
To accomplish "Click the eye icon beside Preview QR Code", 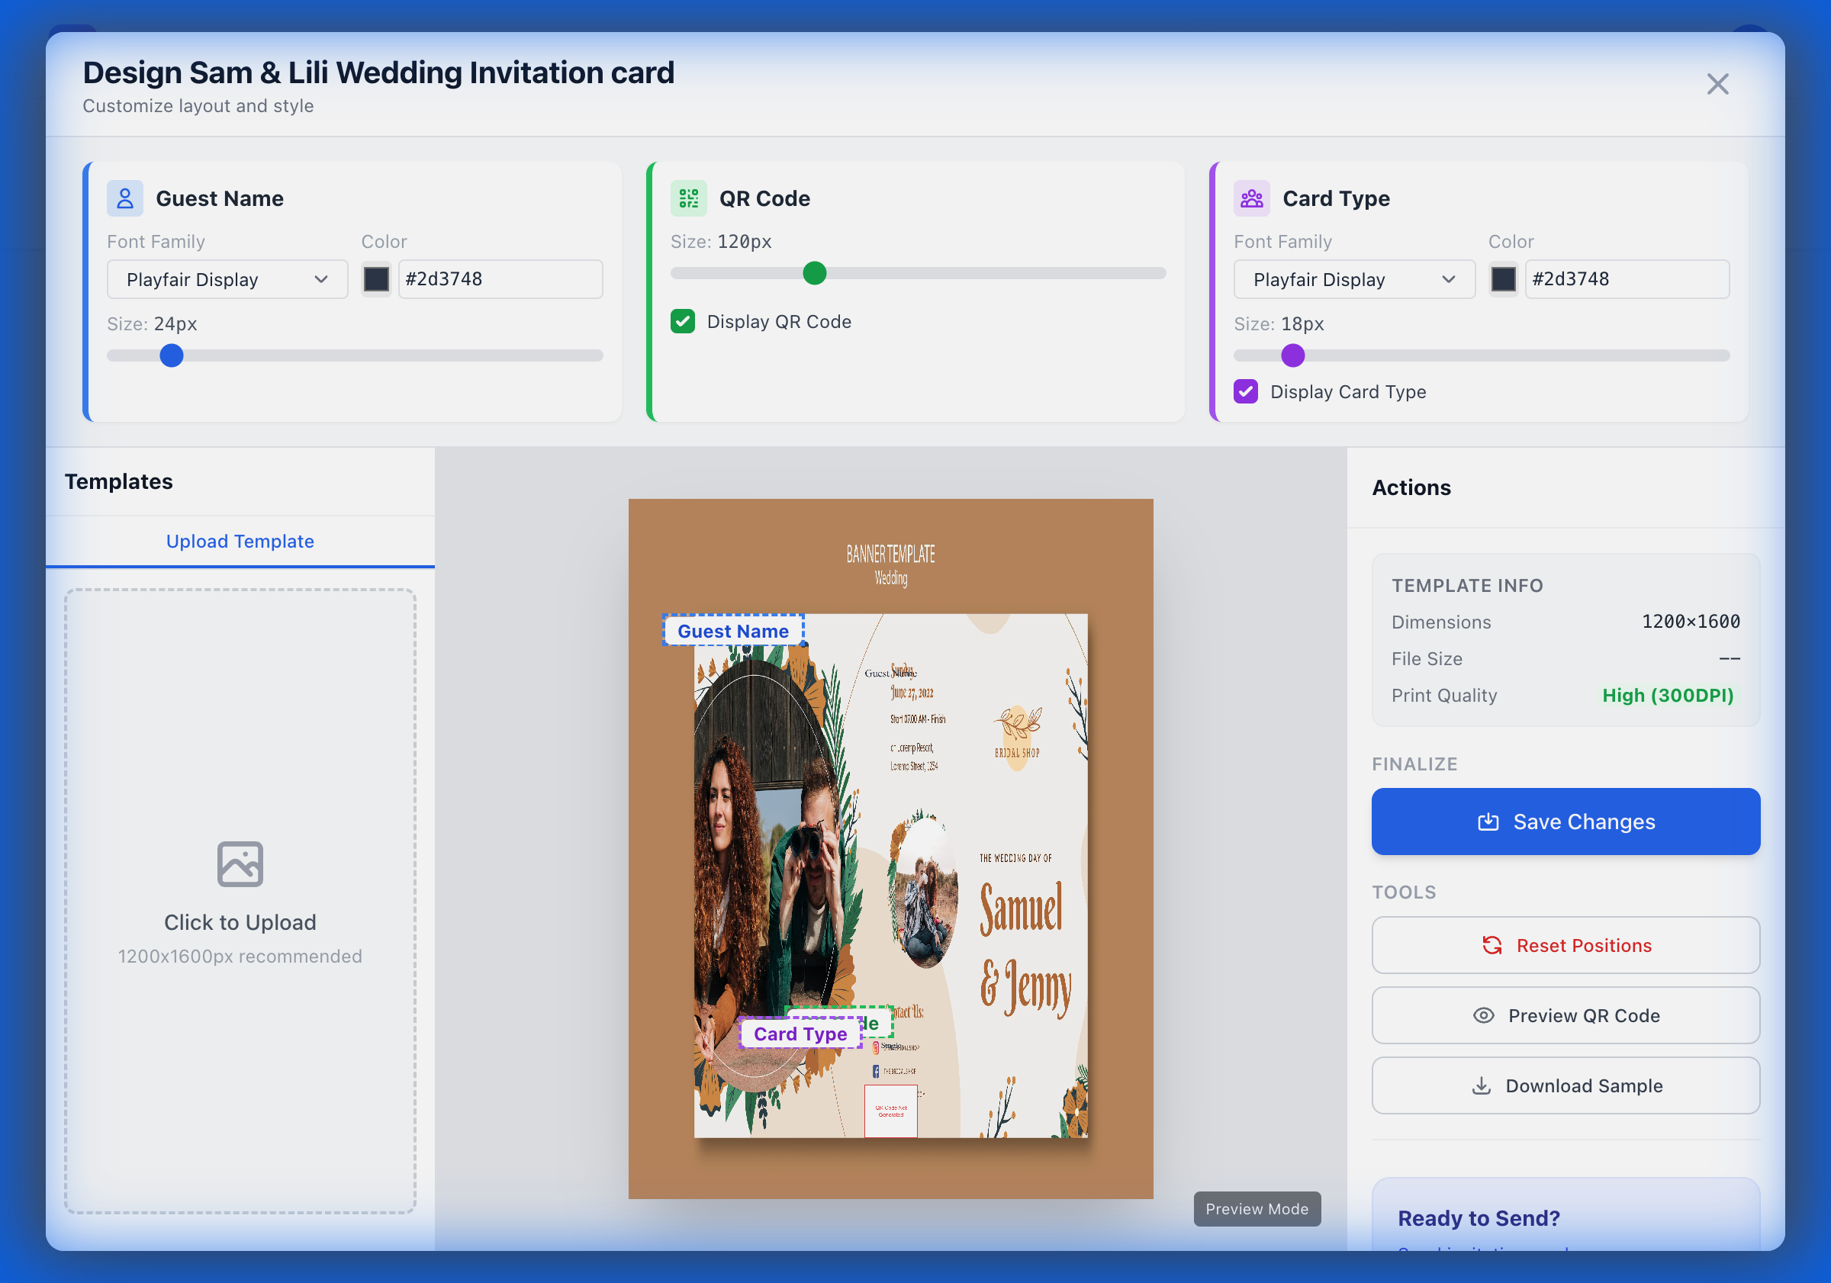I will [x=1483, y=1015].
